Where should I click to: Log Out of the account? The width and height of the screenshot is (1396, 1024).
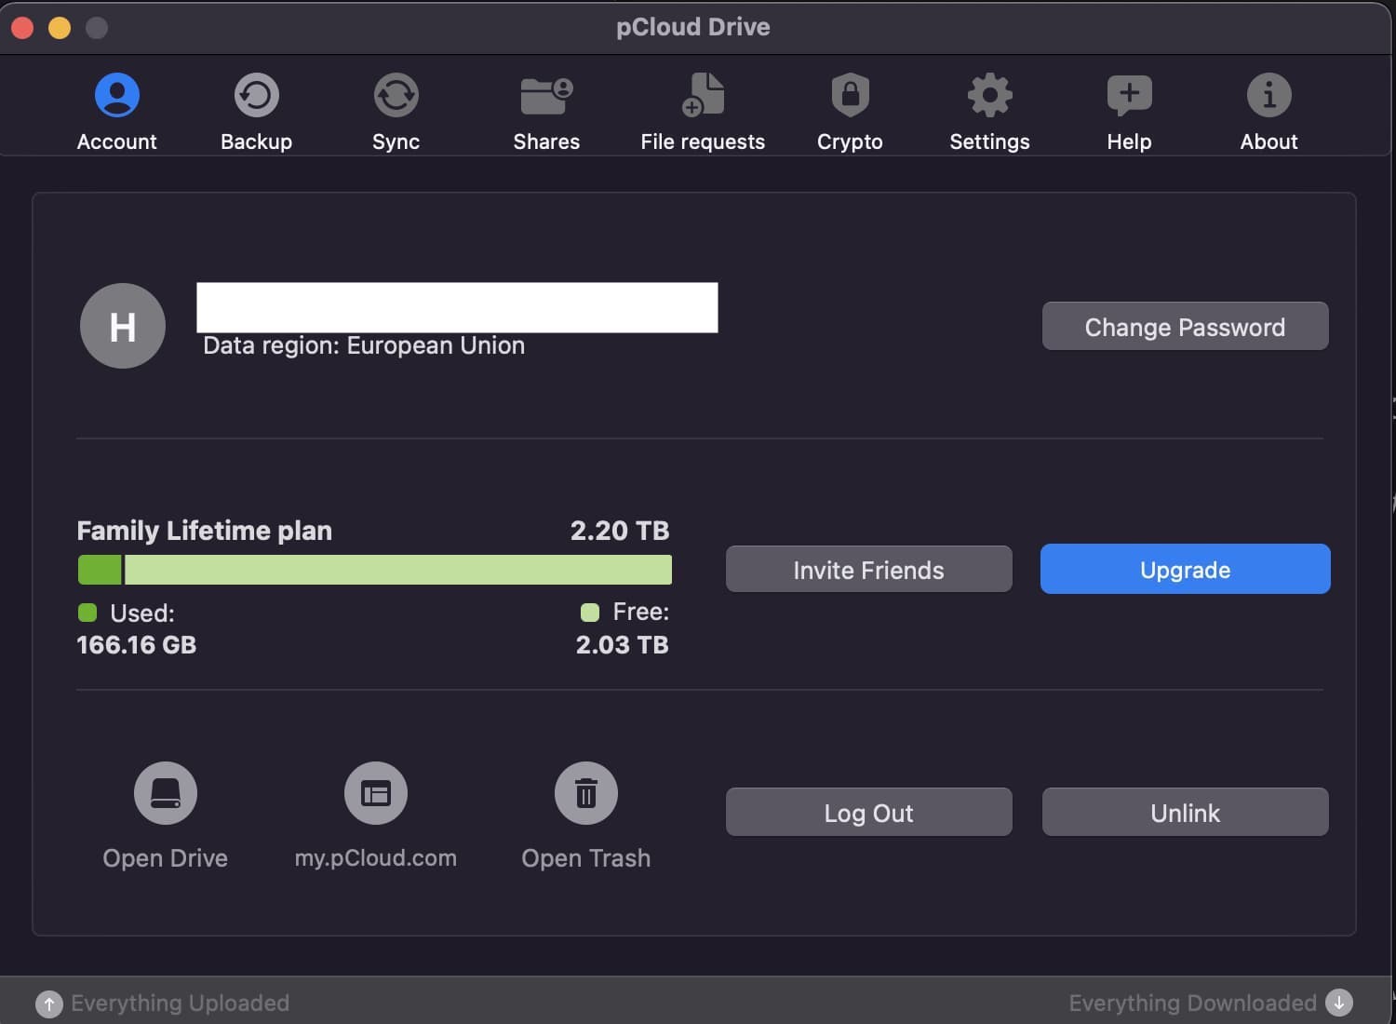click(868, 813)
